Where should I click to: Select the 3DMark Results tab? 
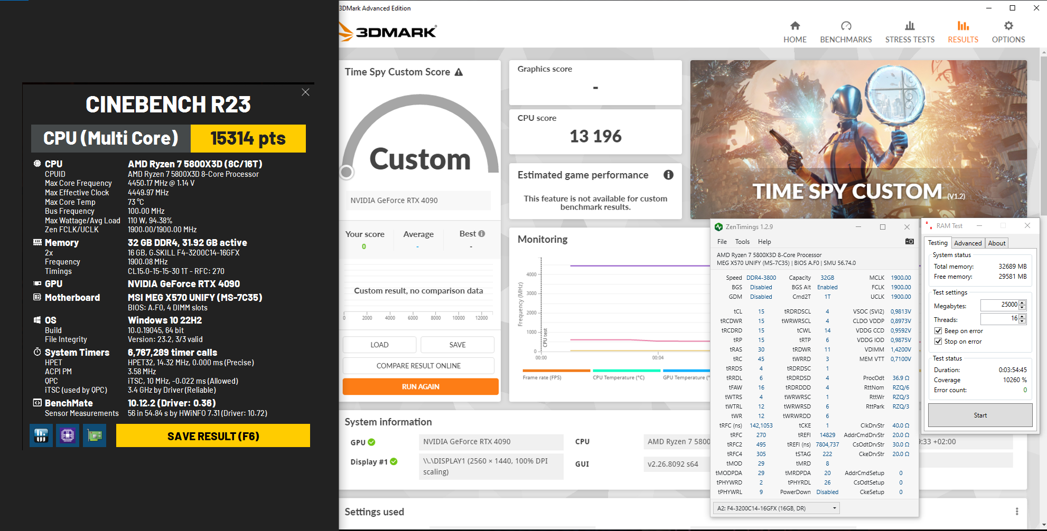point(962,32)
